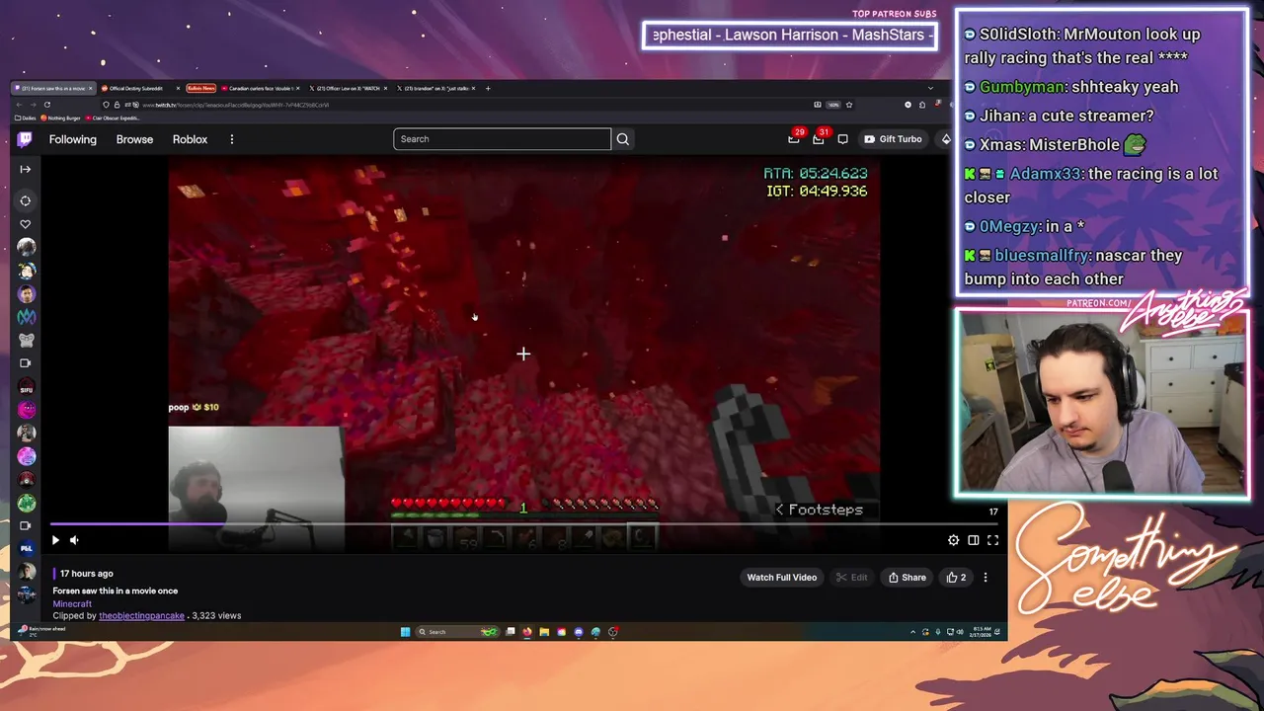Switch to the Officer Lew on X tab
Image resolution: width=1264 pixels, height=711 pixels.
(x=346, y=88)
